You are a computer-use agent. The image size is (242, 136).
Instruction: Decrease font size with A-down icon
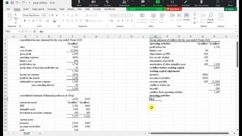(57, 15)
